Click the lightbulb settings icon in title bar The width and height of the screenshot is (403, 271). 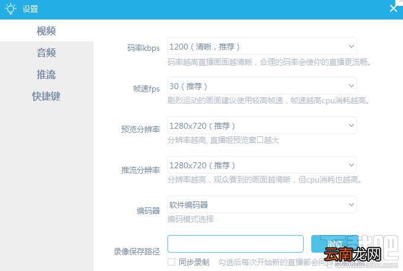coord(11,9)
